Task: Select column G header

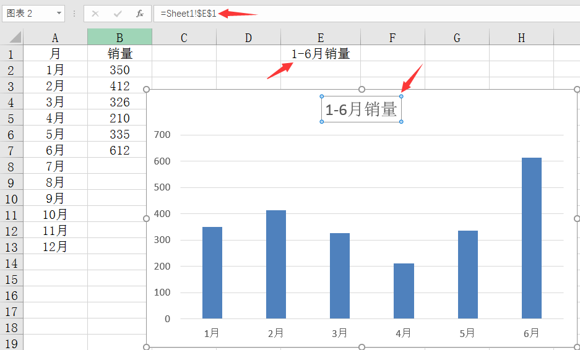Action: point(457,37)
